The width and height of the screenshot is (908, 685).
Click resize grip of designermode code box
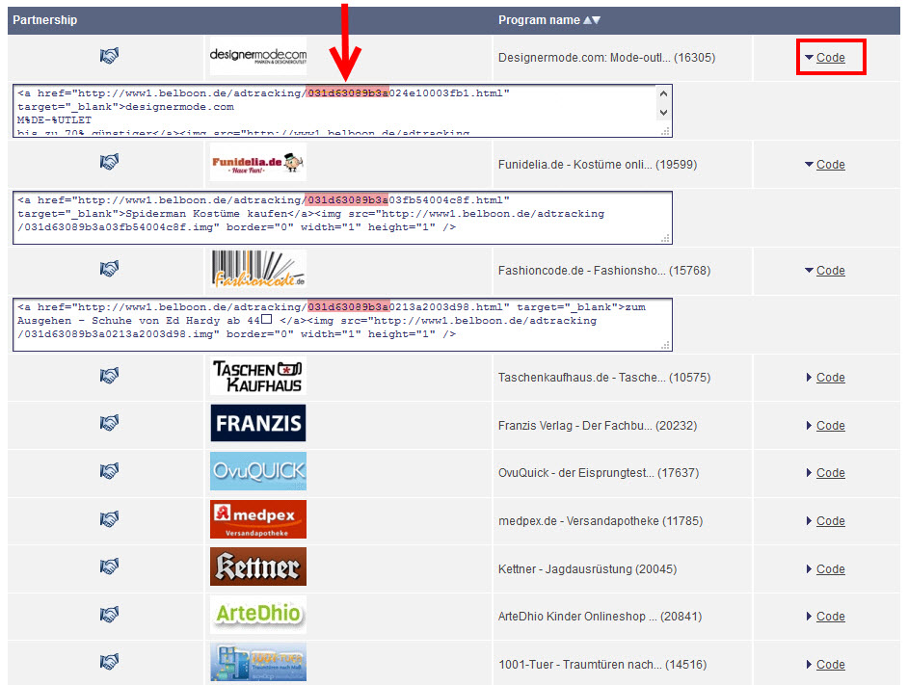666,131
